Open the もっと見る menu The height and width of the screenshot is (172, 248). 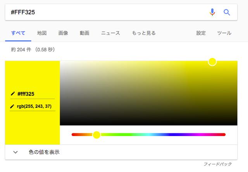144,33
